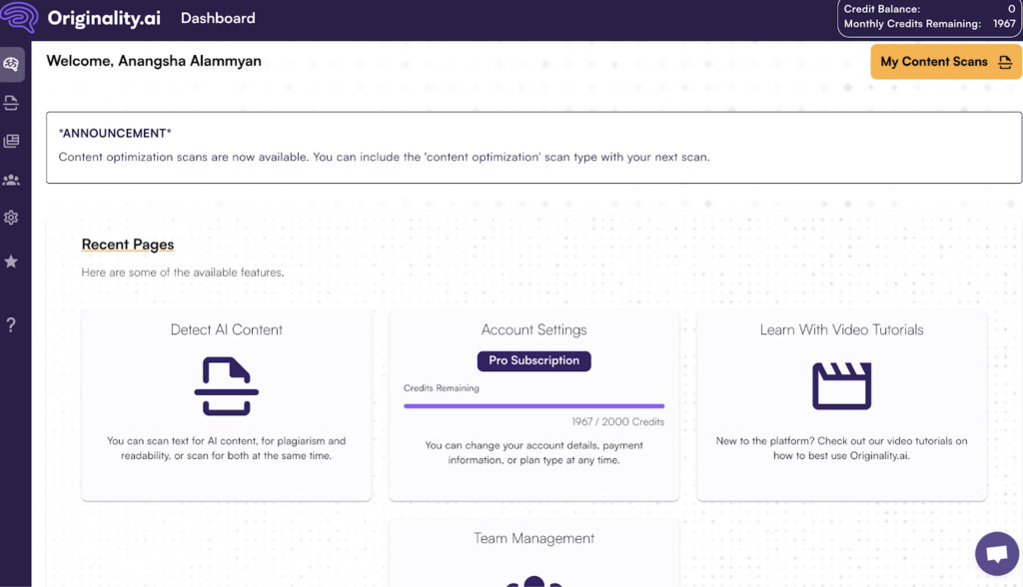This screenshot has height=587, width=1023.
Task: Open the AI brain dashboard sidebar icon
Action: pyautogui.click(x=11, y=64)
